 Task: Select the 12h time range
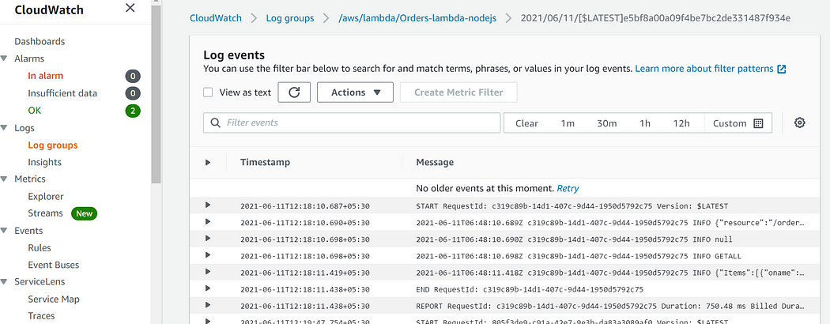pyautogui.click(x=681, y=123)
